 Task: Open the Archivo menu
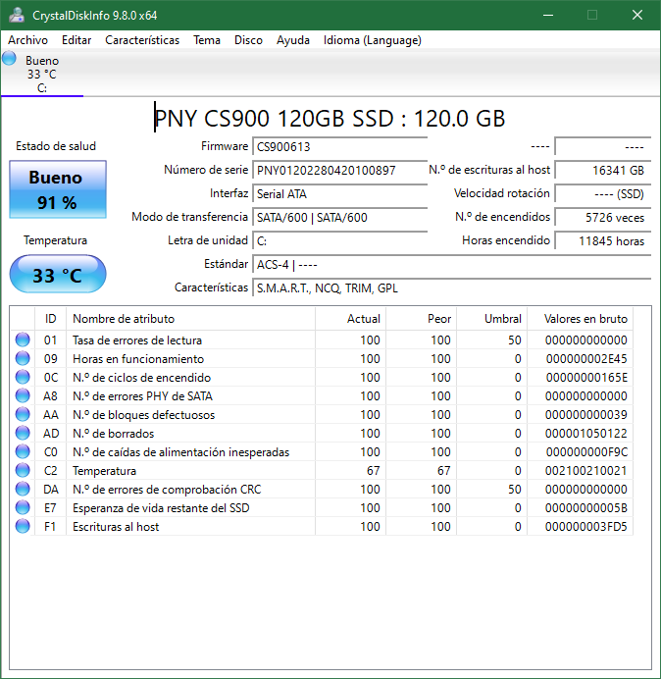[28, 40]
